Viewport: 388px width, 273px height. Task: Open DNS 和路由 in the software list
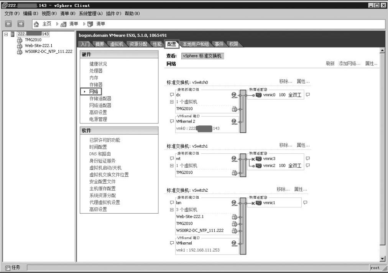[100, 154]
